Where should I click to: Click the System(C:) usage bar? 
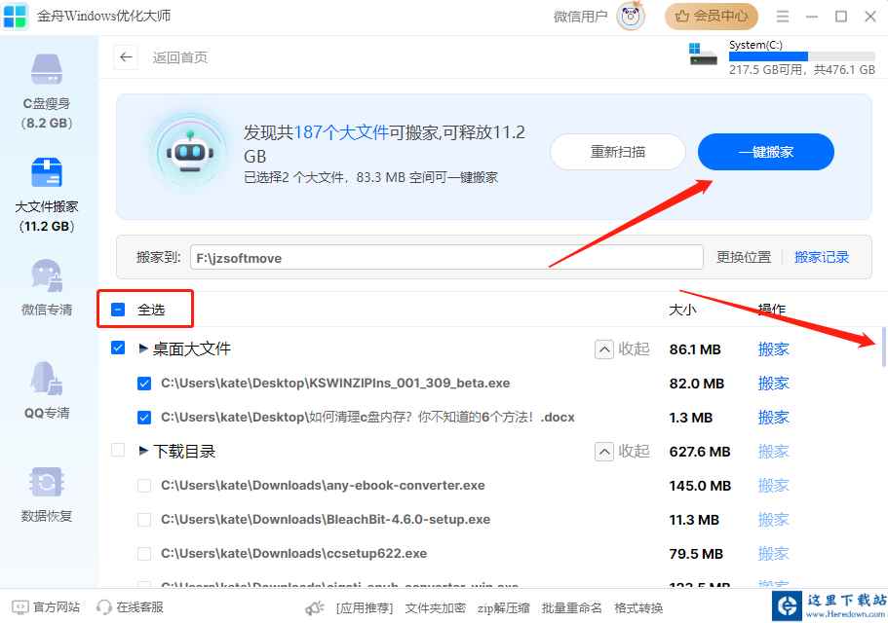click(802, 56)
